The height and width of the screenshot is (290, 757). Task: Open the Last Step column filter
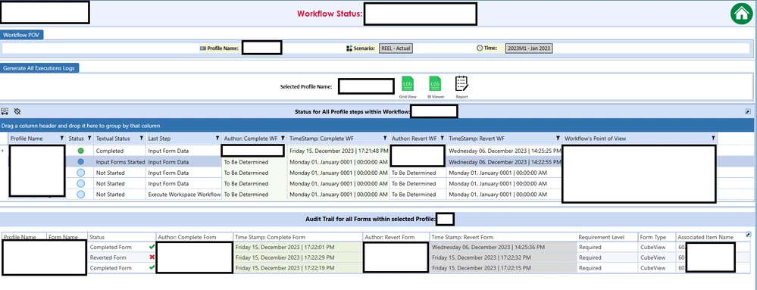(217, 139)
